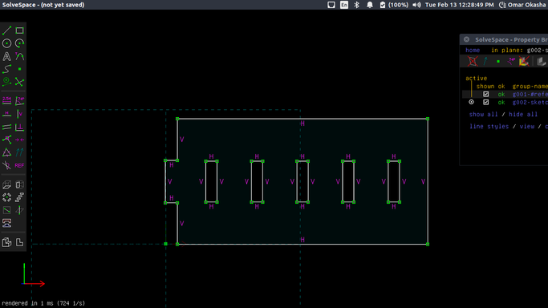Switch to nearest isometric view
Screen dimensions: 548x308
(6, 242)
